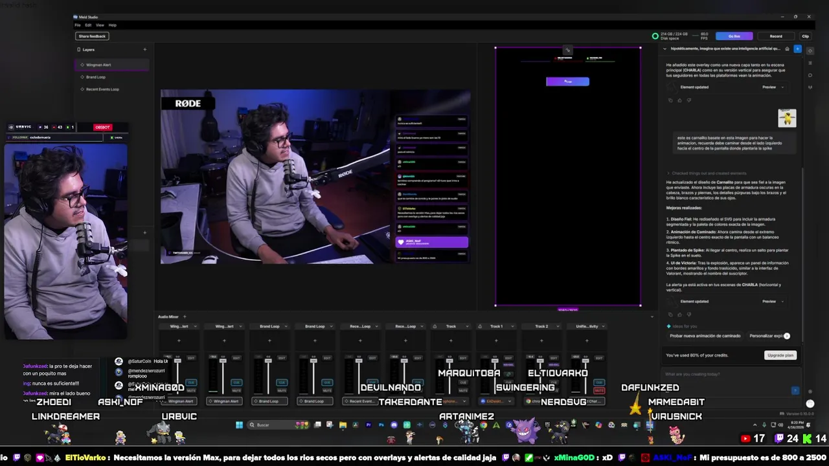The height and width of the screenshot is (466, 829).
Task: Open the Windows Start button
Action: coord(239,425)
